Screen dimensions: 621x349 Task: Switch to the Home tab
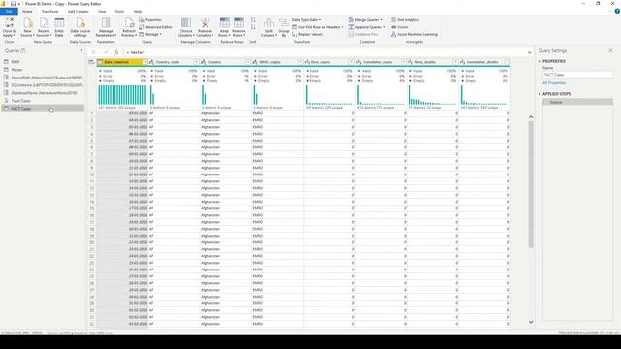pos(27,11)
